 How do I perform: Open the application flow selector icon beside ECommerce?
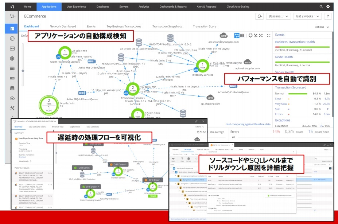[x=12, y=16]
